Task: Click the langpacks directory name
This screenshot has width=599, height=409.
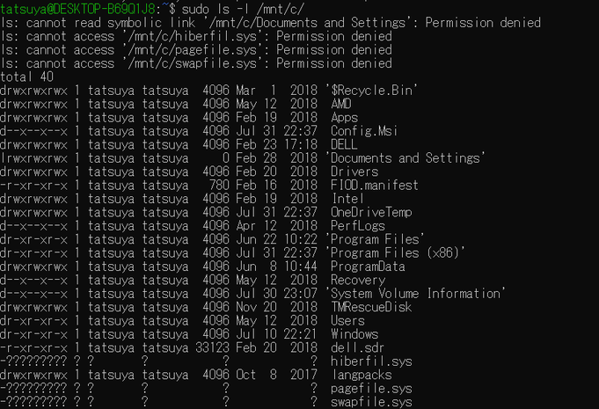Action: pos(362,375)
